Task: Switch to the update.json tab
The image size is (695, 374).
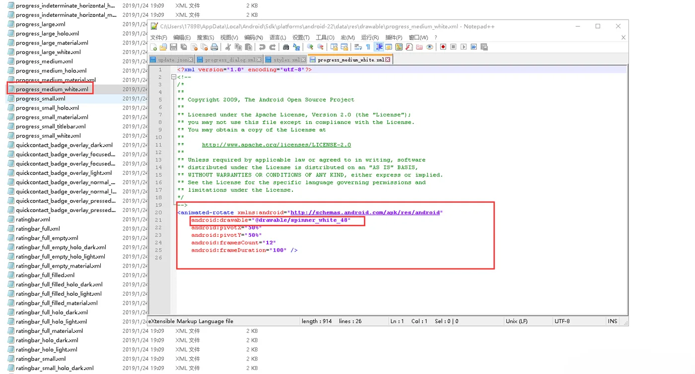Action: (x=172, y=60)
